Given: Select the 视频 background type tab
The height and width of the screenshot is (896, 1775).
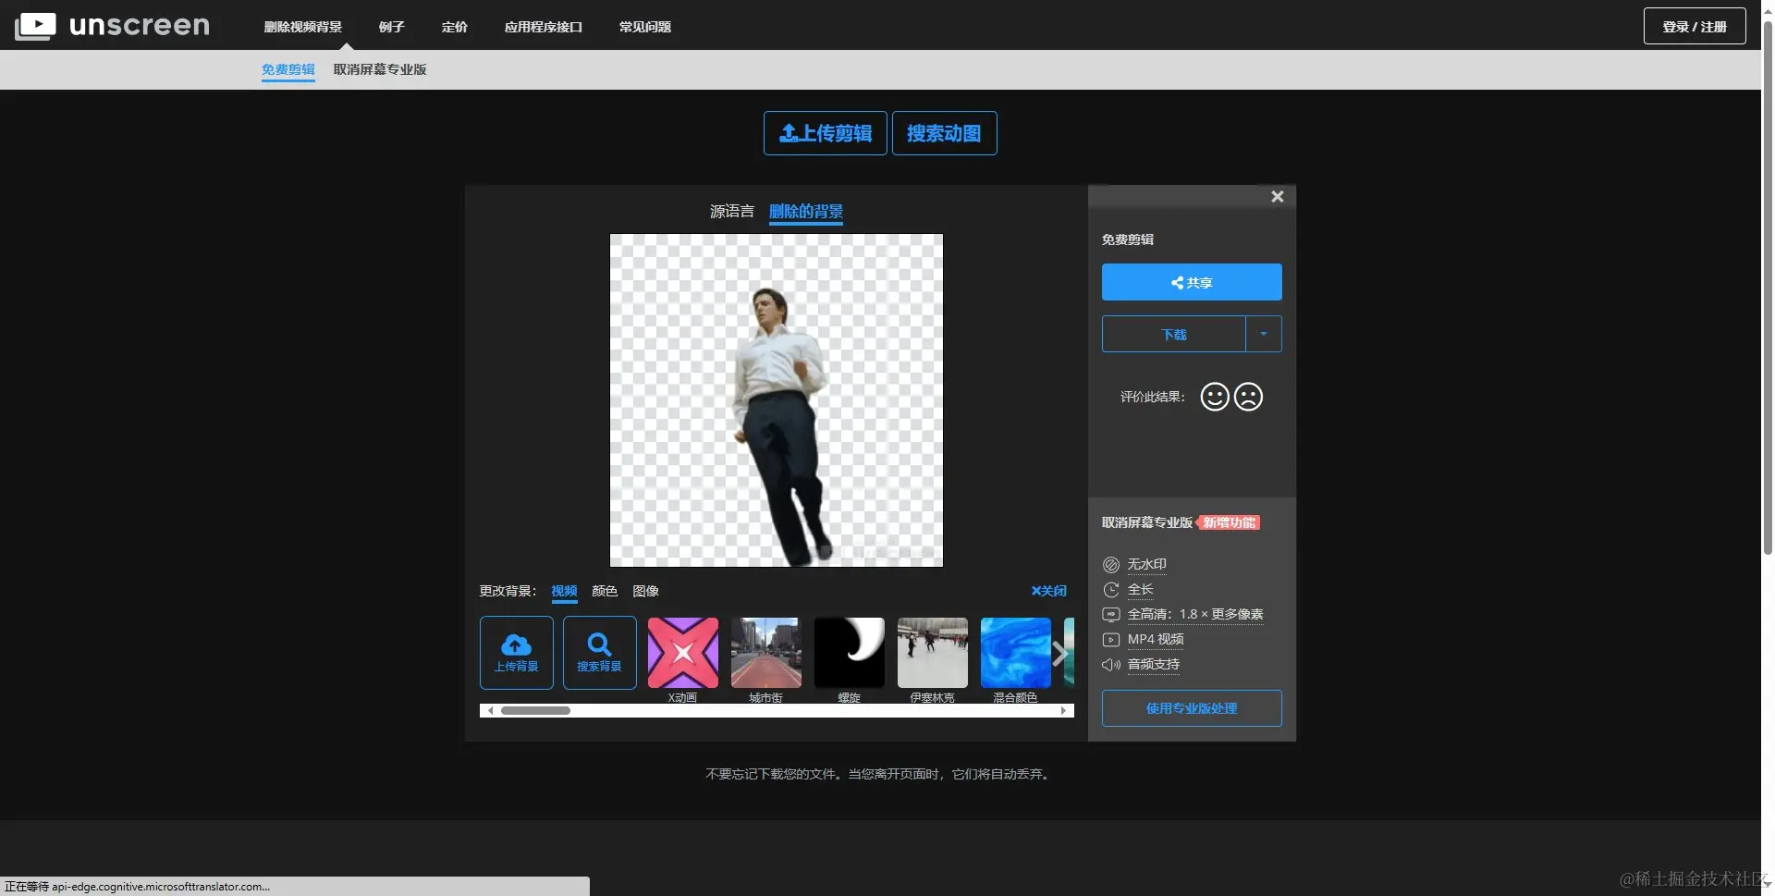Looking at the screenshot, I should coord(564,592).
